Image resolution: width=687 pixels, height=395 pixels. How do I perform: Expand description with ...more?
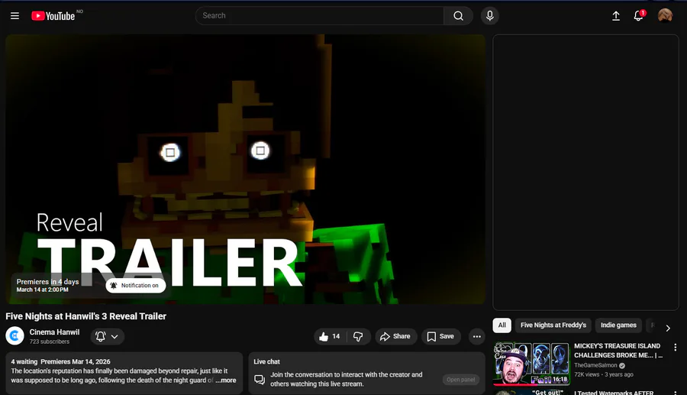coord(226,380)
